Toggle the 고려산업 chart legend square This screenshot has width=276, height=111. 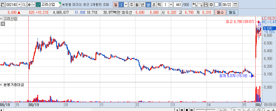(1, 18)
